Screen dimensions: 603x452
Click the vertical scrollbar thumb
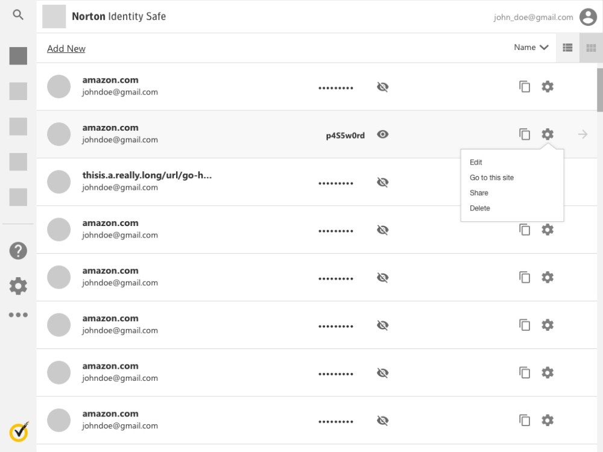(x=599, y=89)
